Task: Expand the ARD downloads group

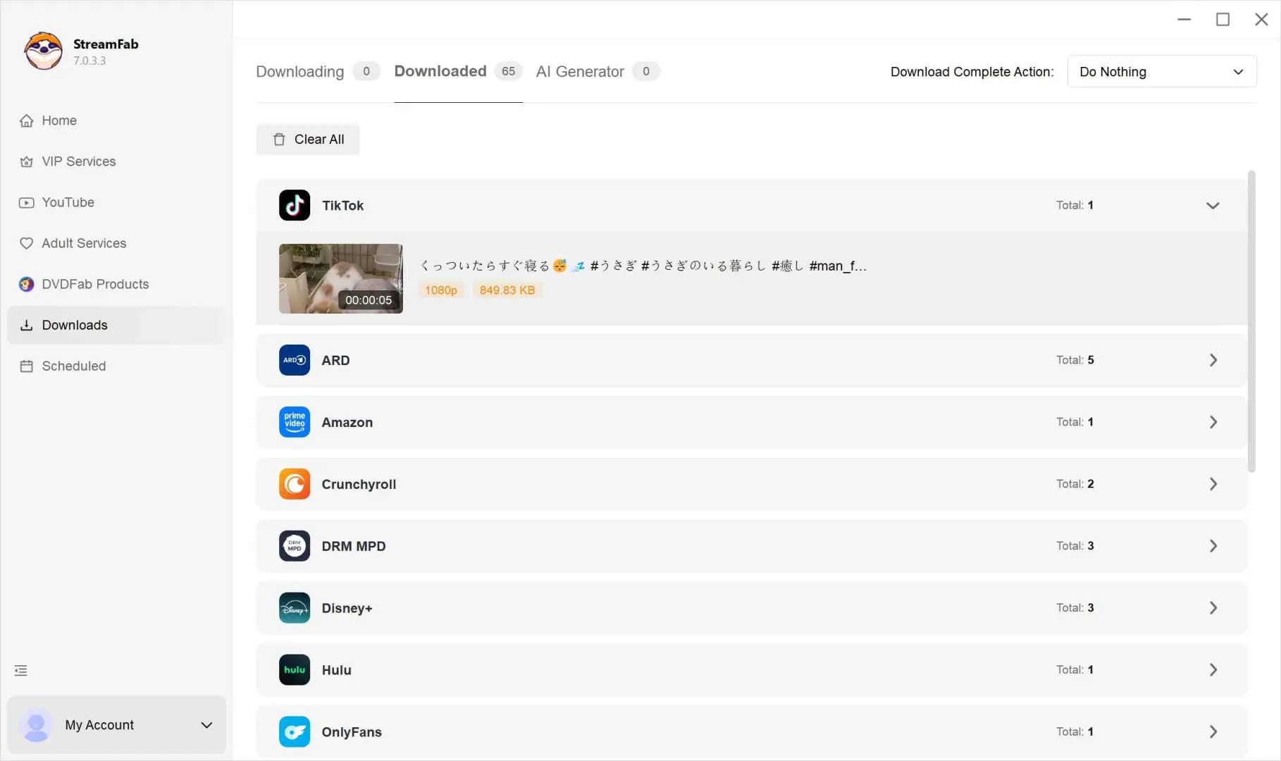Action: tap(1213, 360)
